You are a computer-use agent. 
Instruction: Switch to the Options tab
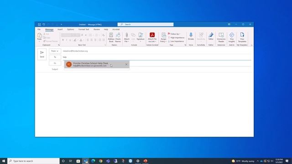70,29
